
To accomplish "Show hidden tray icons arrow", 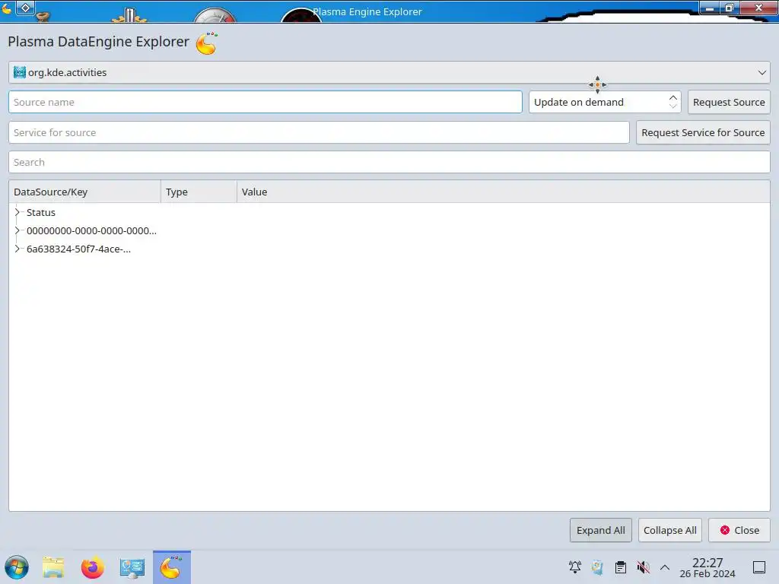I will pos(665,567).
